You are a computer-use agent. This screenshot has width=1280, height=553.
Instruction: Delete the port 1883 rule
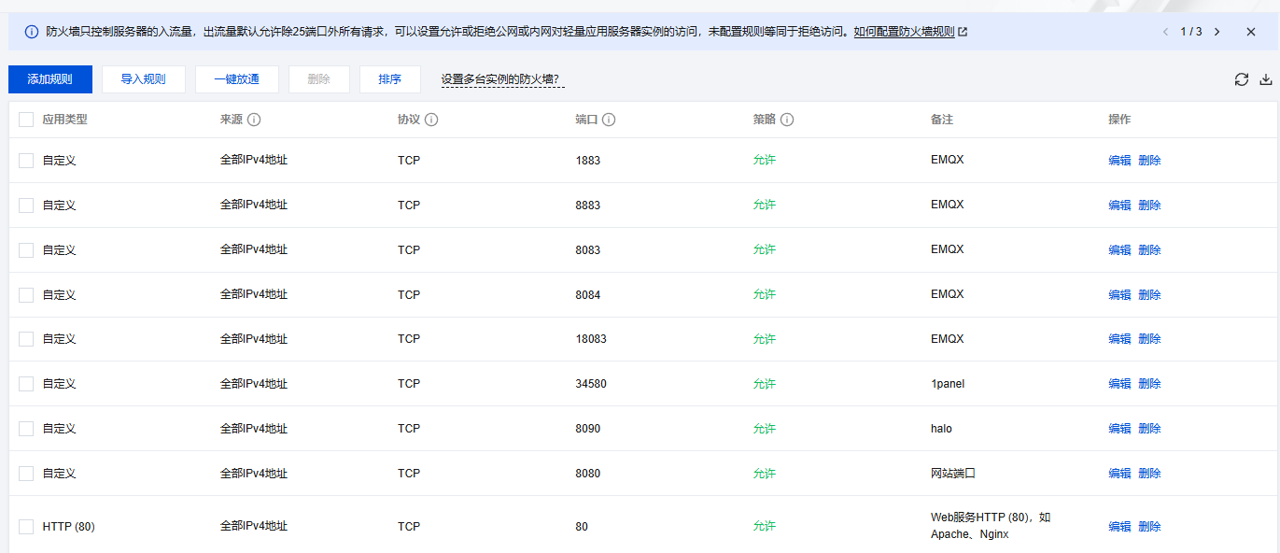tap(1149, 161)
